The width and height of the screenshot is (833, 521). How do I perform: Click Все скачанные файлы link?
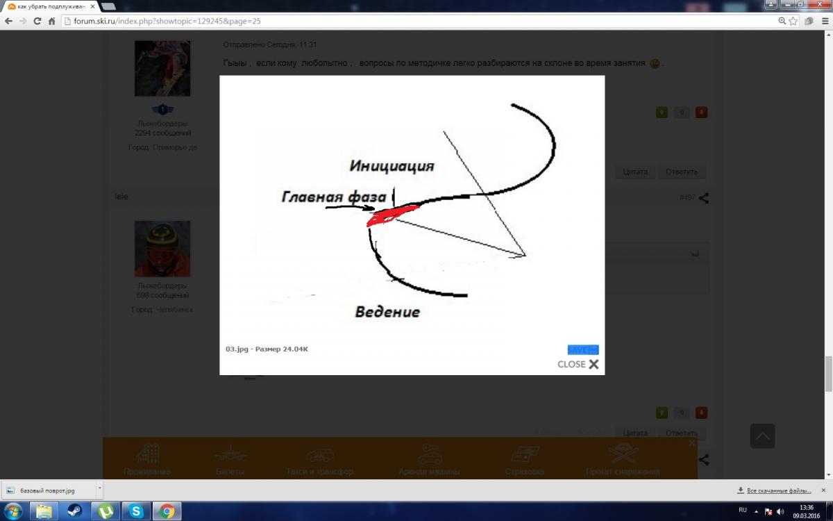[x=777, y=490]
